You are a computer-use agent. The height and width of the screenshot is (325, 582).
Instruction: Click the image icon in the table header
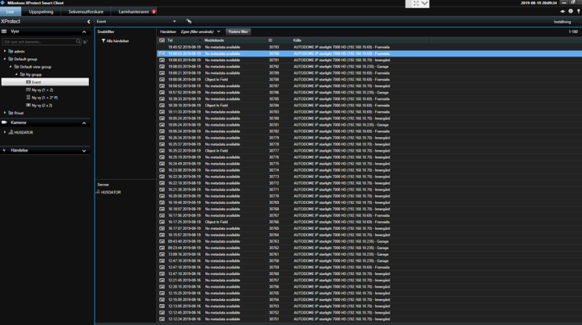(x=162, y=40)
